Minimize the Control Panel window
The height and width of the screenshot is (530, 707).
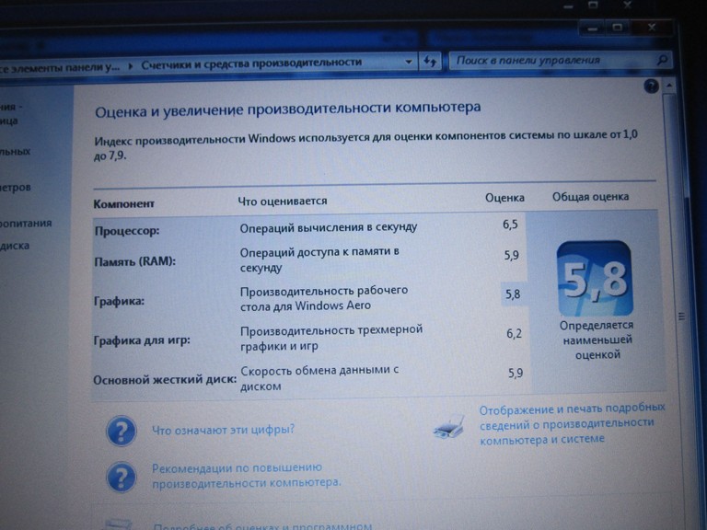pos(593,28)
